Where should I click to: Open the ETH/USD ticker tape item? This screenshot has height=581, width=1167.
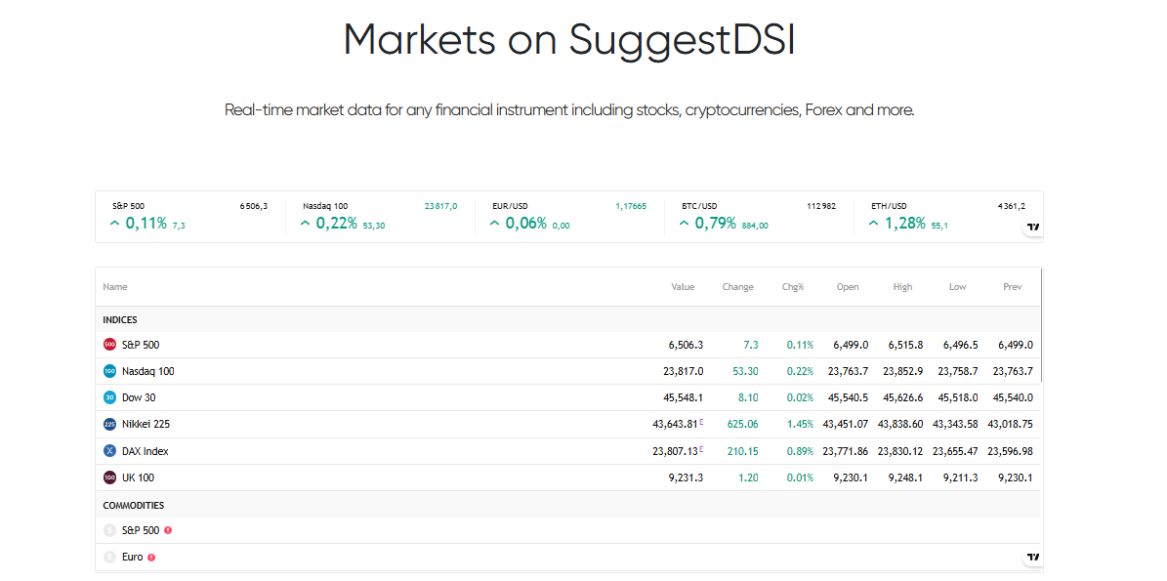[x=948, y=217]
